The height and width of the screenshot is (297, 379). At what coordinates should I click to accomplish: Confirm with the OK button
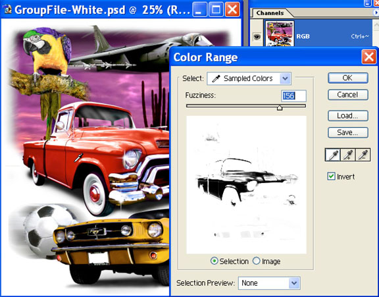pos(348,78)
